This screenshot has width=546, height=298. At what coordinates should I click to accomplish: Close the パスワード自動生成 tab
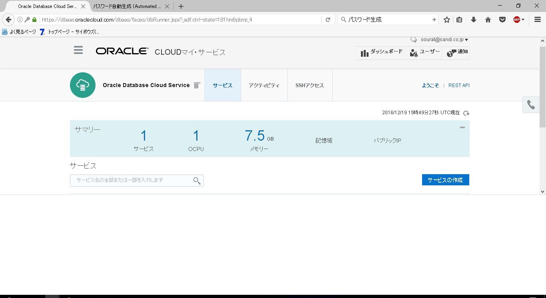click(167, 6)
